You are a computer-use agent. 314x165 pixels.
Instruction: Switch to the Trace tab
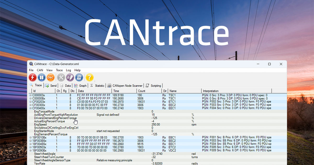36,85
